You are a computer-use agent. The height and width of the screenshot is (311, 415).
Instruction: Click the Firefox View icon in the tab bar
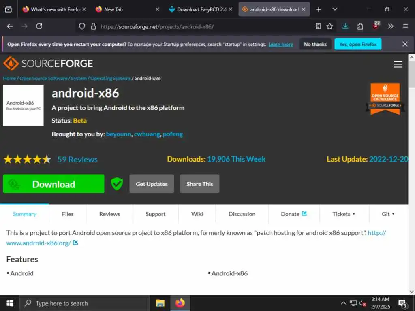pos(8,9)
